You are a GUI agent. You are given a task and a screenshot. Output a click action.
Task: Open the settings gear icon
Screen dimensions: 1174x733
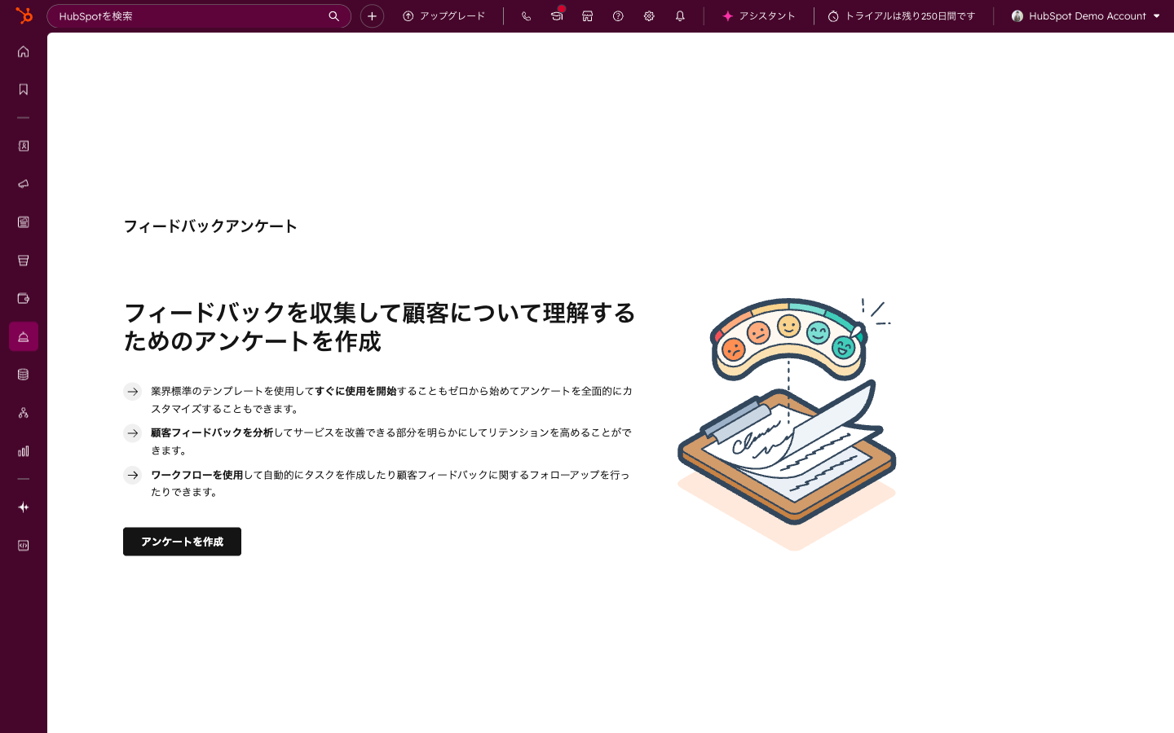[x=649, y=16]
